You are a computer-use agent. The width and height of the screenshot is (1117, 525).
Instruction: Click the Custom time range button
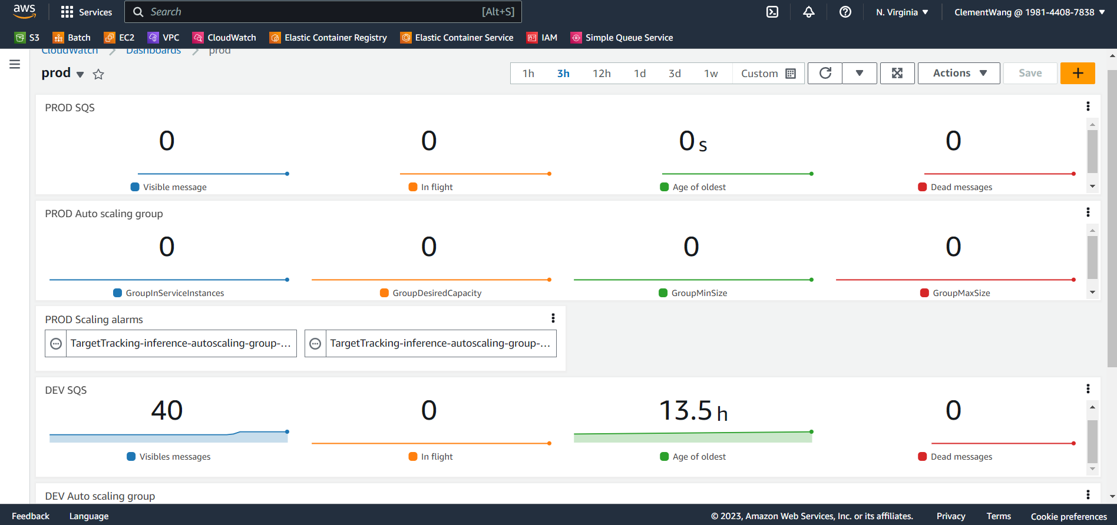pos(768,74)
